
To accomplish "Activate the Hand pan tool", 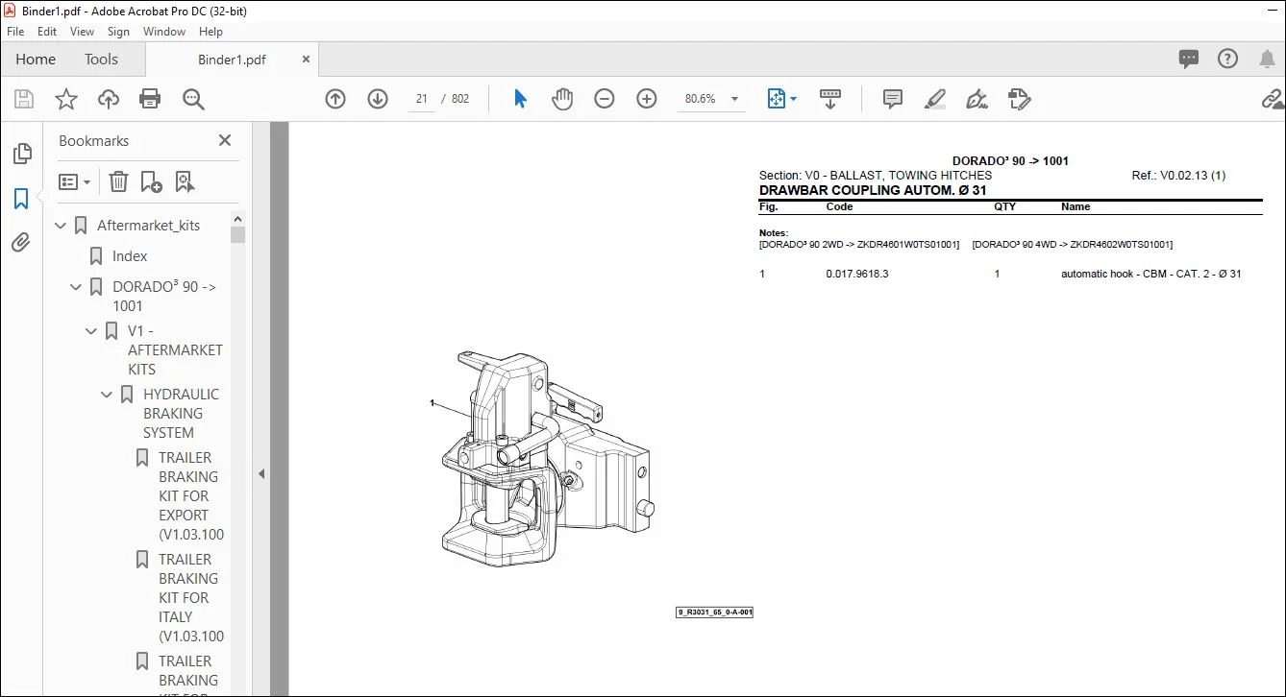I will (562, 99).
